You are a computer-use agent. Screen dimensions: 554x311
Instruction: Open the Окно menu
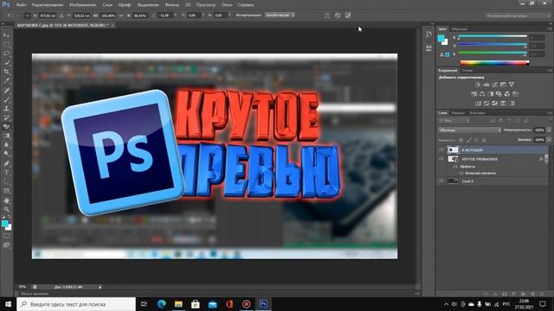[x=227, y=5]
